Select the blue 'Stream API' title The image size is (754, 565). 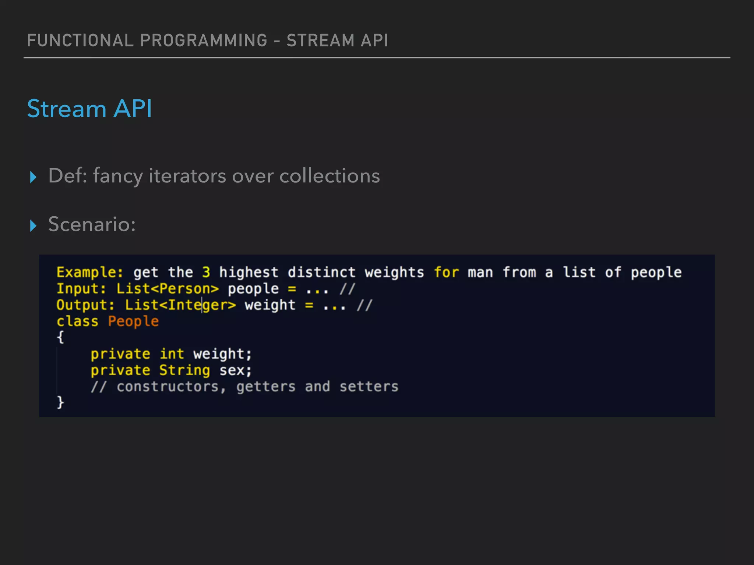pyautogui.click(x=89, y=109)
